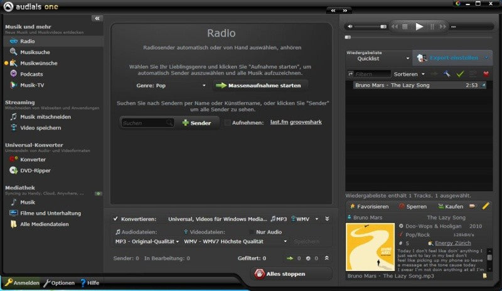Click the blue pin icon in playlist toolbar
Screen dimensions: 502x291
coord(447,74)
